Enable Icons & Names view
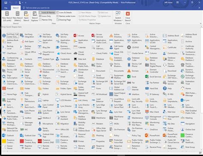 coord(47,12)
